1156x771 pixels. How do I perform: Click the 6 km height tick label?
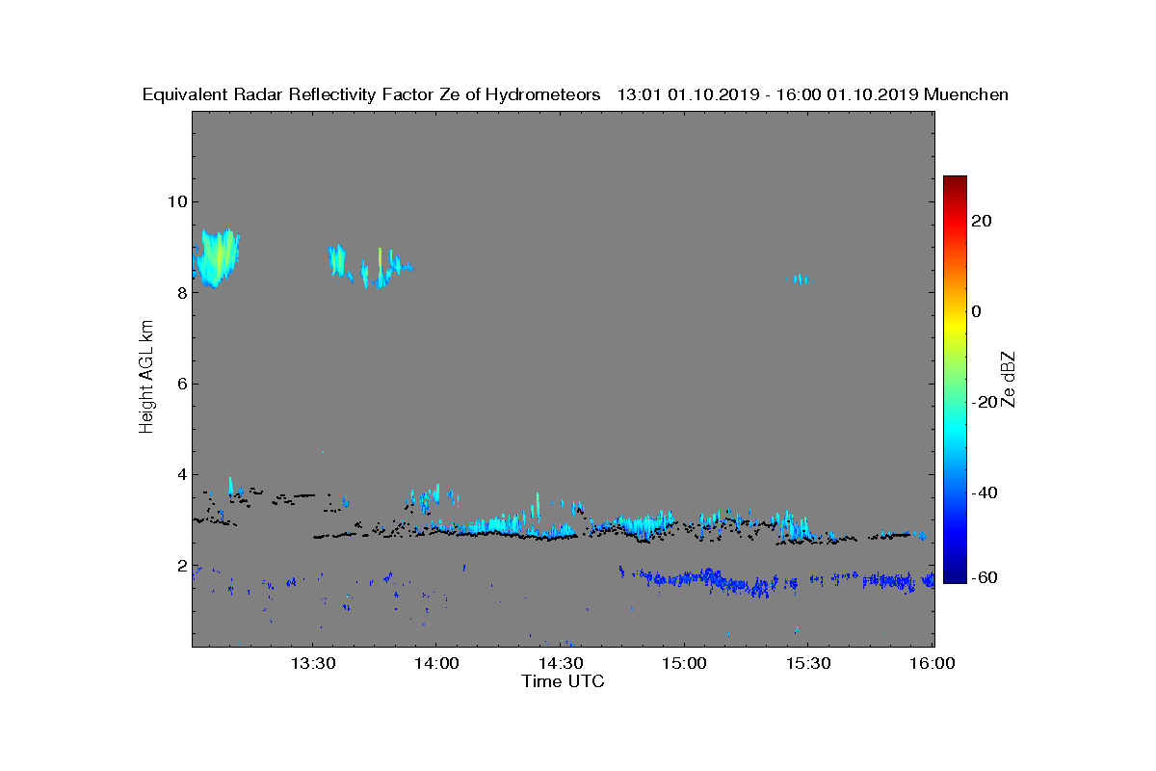[x=180, y=384]
